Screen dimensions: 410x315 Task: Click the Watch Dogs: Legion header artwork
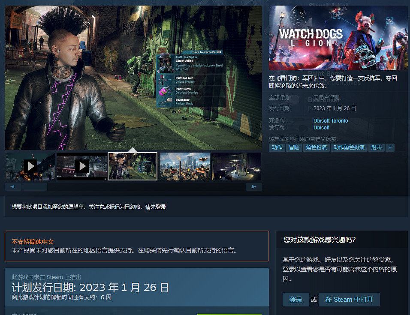(x=338, y=38)
